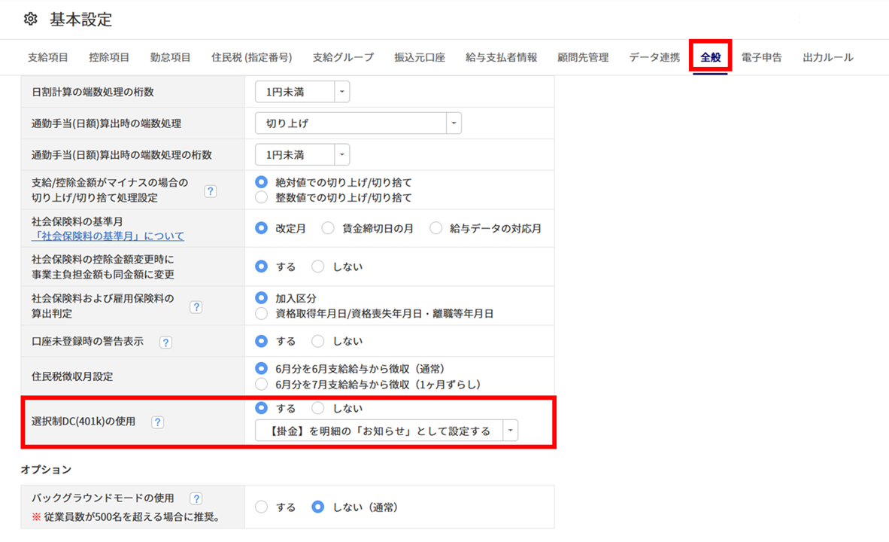
Task: Enable バックグラウンドモード by selecting する
Action: (262, 507)
